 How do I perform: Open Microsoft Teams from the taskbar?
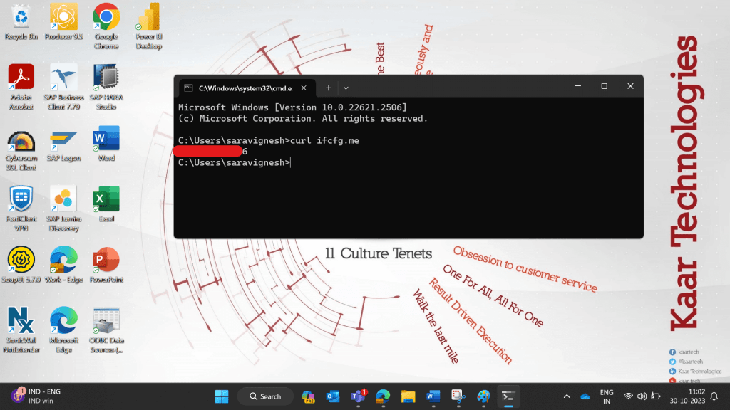click(358, 396)
